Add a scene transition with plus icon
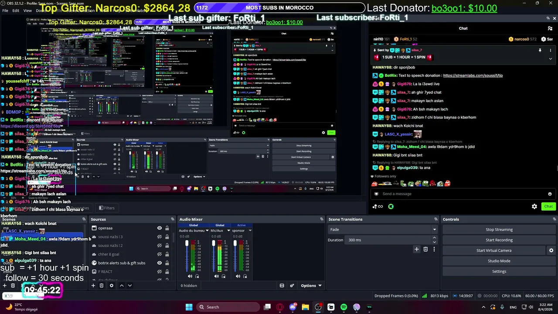Image resolution: width=558 pixels, height=314 pixels. (416, 249)
